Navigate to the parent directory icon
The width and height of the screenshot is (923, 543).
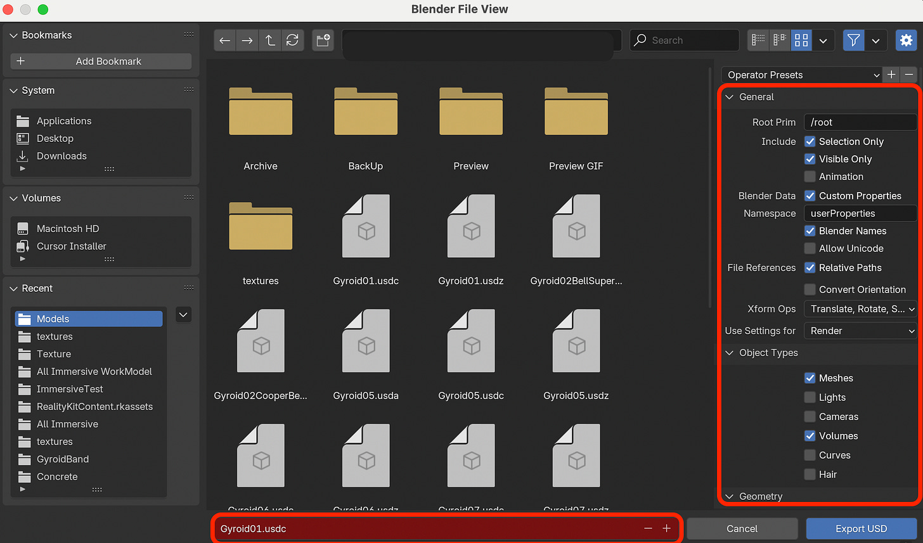270,40
